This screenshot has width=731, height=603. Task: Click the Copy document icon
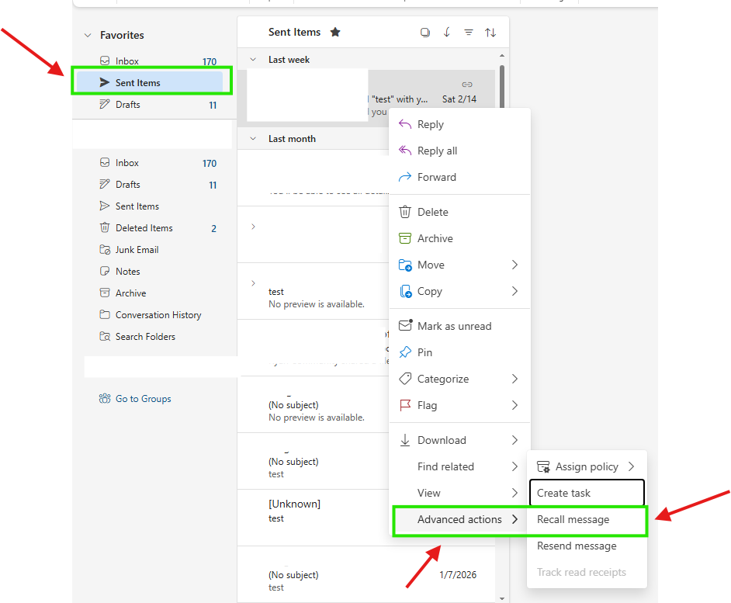click(406, 292)
